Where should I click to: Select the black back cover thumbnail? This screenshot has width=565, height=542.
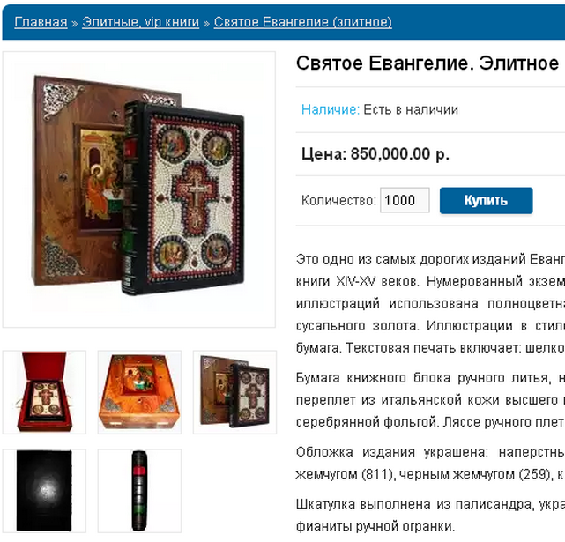click(44, 491)
